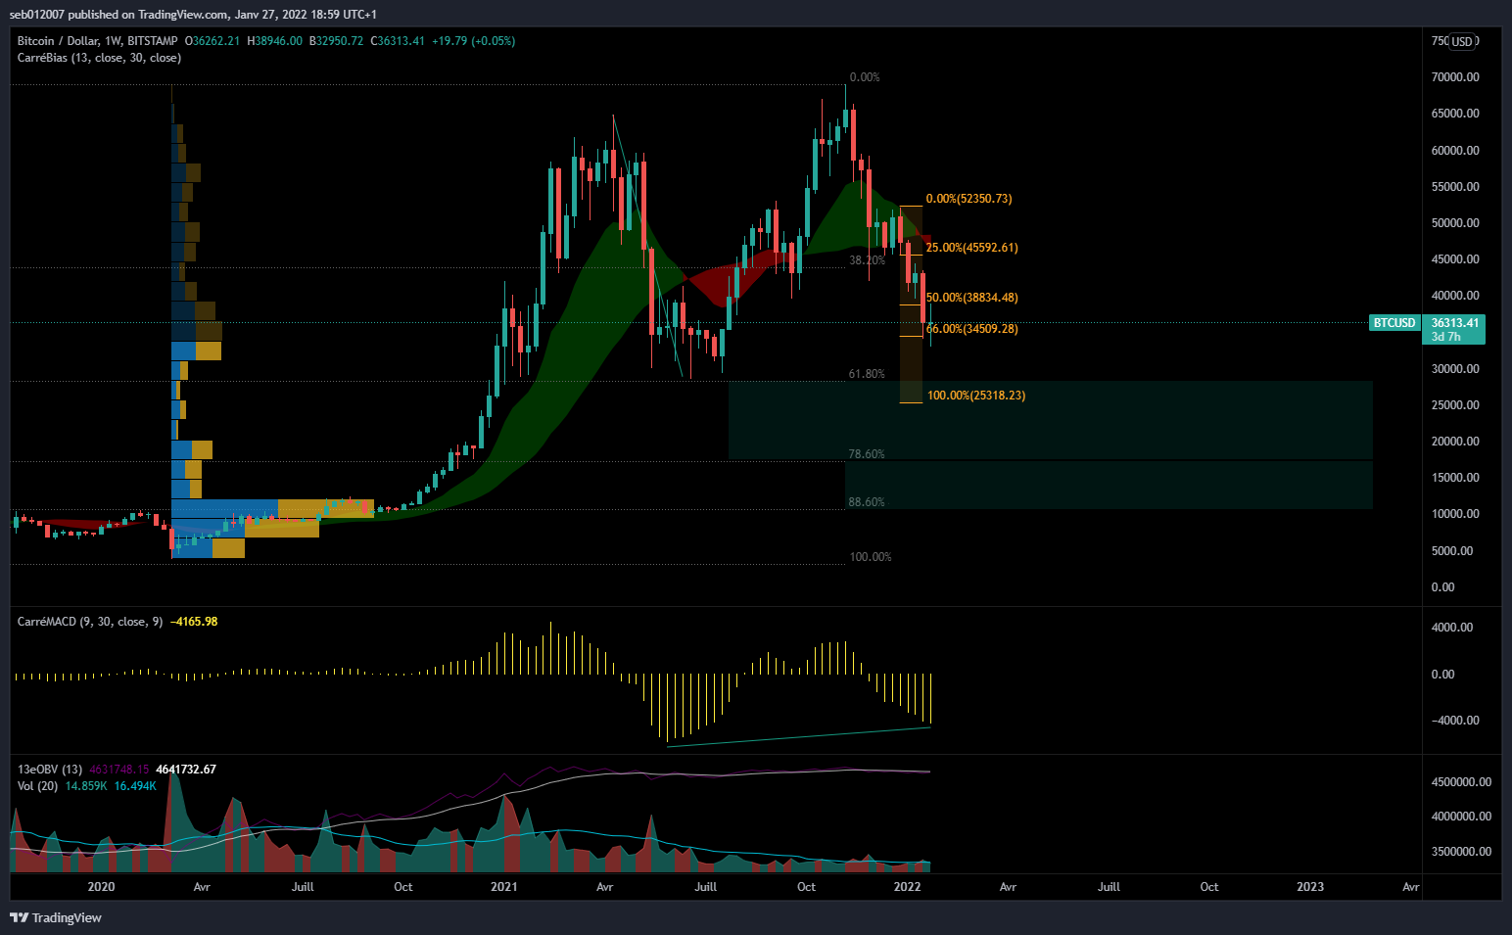Click the 100.00% (25318.23) Fibonacci label
This screenshot has height=935, width=1512.
tap(976, 396)
